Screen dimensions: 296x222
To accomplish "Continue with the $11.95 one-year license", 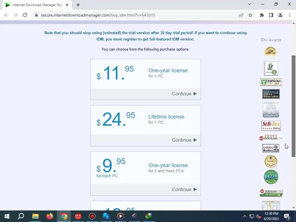I will coord(184,94).
